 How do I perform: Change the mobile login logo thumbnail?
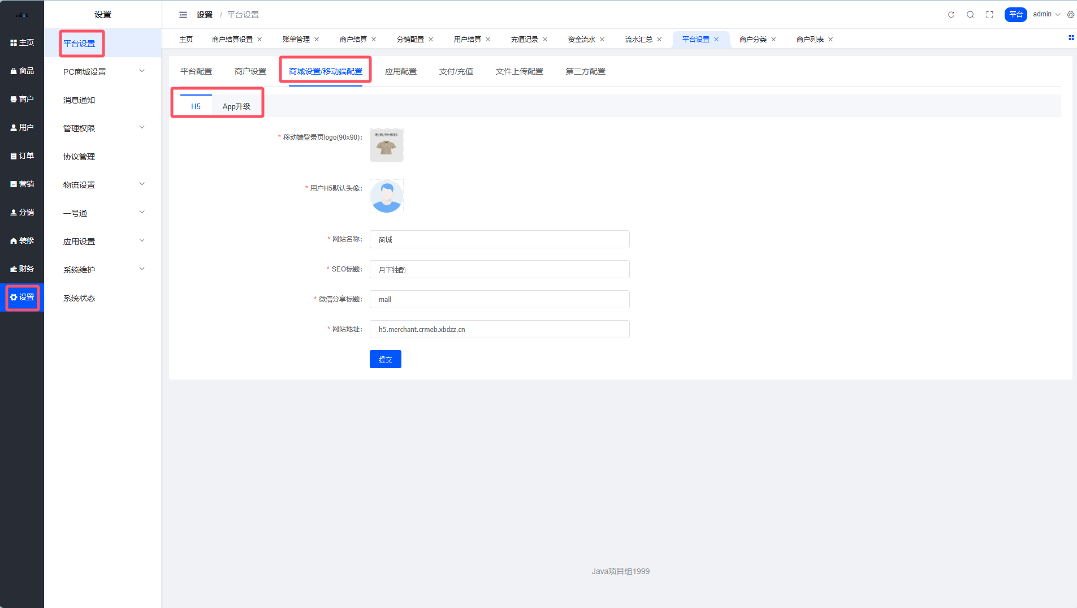[x=386, y=145]
